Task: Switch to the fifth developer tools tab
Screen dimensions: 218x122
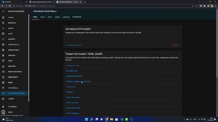Action: coord(66,17)
